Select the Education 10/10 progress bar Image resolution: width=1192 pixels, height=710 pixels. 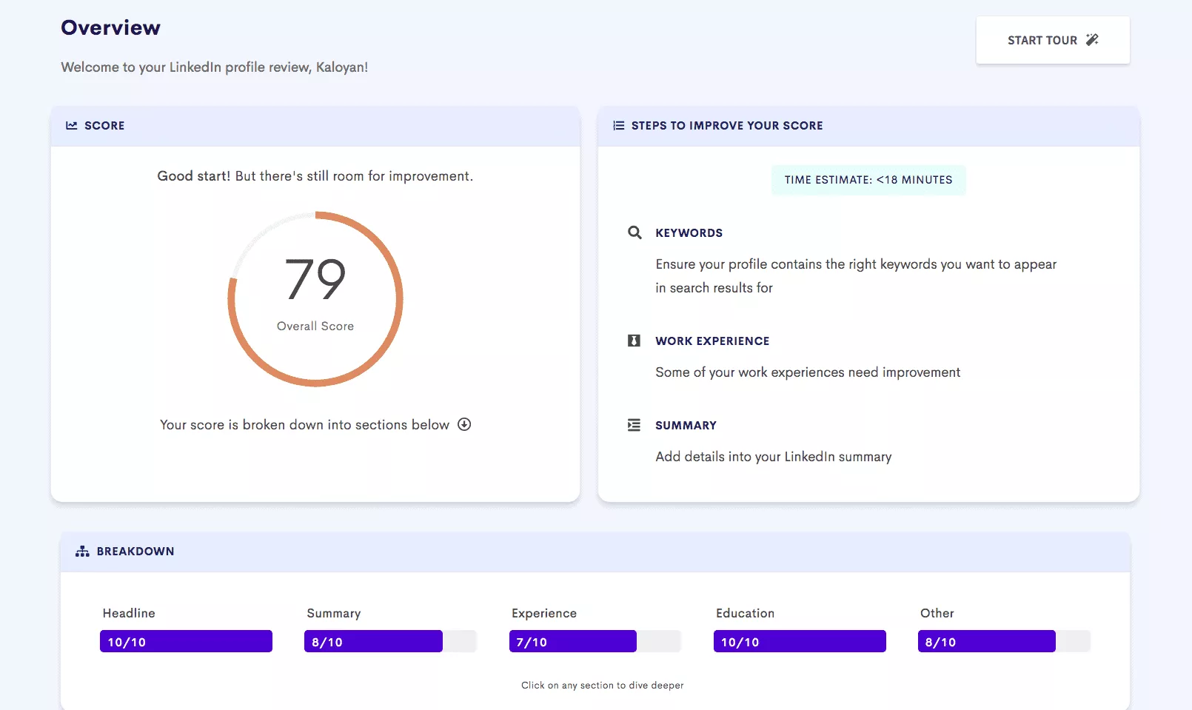800,641
